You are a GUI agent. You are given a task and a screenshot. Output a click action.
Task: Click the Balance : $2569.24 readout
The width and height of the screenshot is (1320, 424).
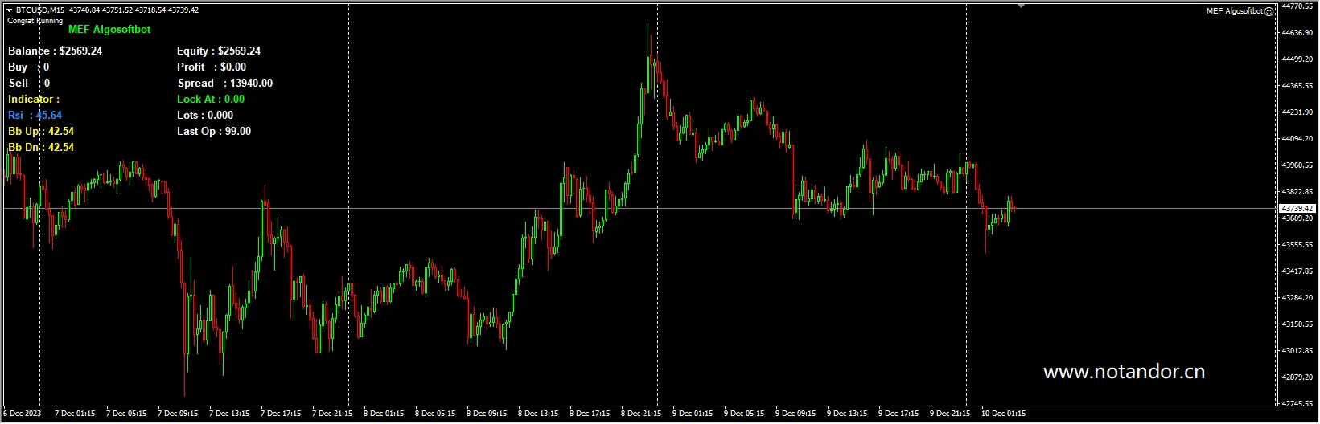click(x=55, y=51)
